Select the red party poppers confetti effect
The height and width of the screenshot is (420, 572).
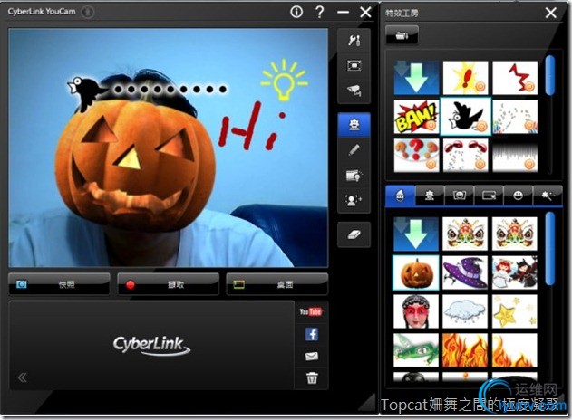tap(465, 155)
